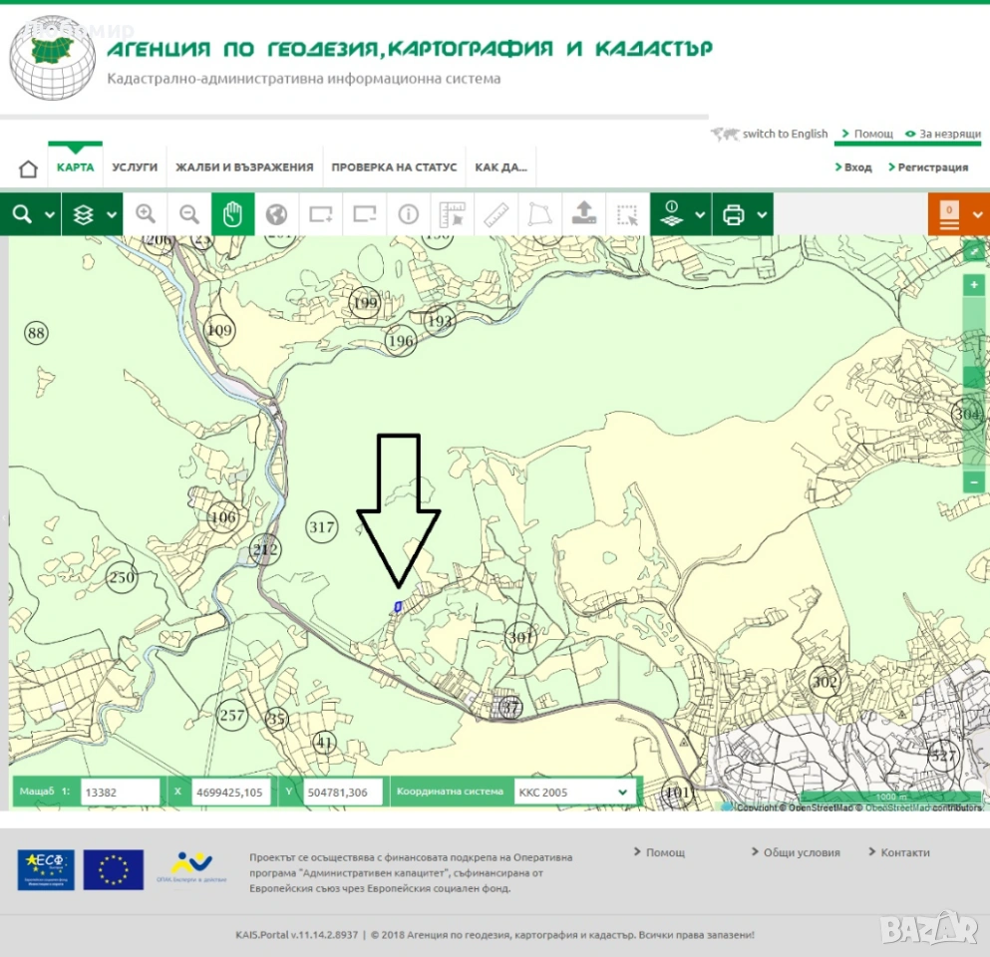The height and width of the screenshot is (957, 990).
Task: Click the zoom in magnifier tool
Action: coord(146,214)
